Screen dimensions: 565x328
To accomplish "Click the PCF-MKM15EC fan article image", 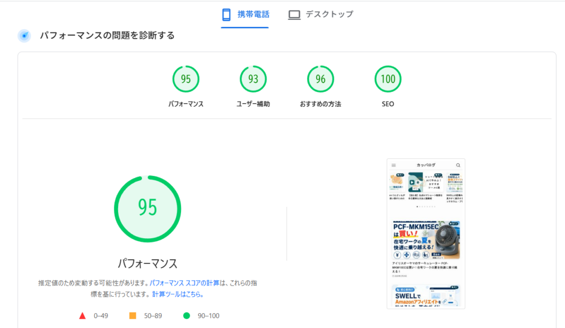I will pyautogui.click(x=426, y=240).
